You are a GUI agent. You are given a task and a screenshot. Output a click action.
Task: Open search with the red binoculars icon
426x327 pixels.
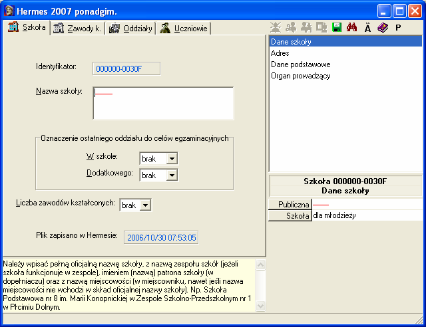pos(352,27)
